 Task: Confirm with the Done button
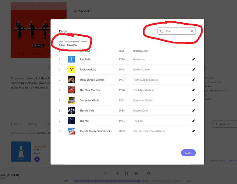(x=188, y=153)
